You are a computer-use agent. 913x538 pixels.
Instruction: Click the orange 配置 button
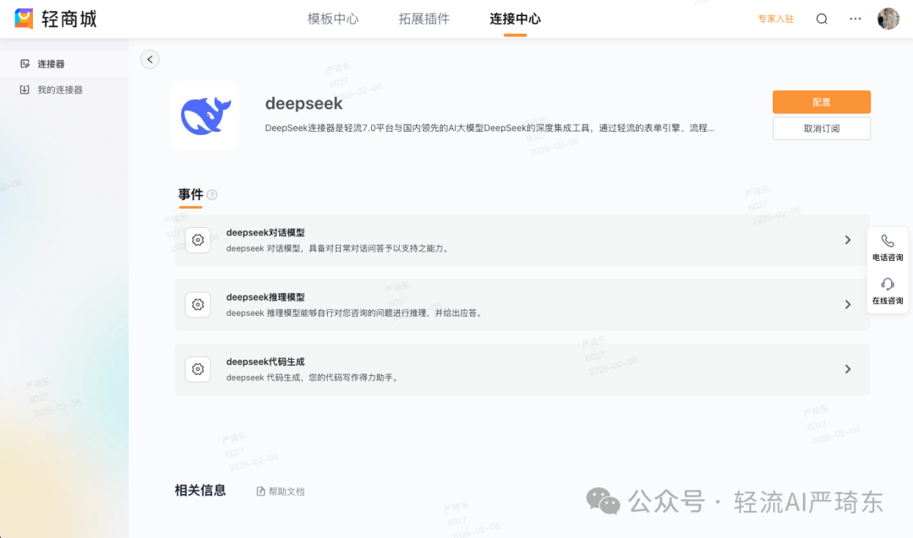click(x=821, y=101)
